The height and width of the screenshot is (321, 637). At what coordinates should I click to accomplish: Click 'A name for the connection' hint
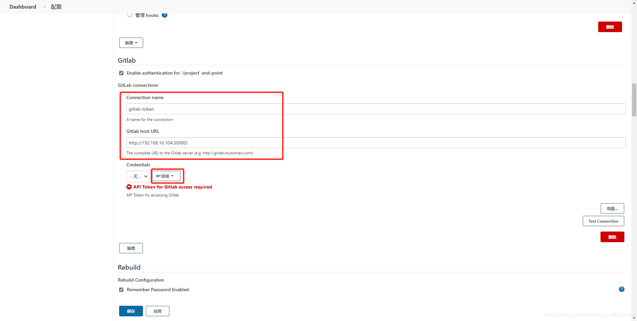[150, 120]
